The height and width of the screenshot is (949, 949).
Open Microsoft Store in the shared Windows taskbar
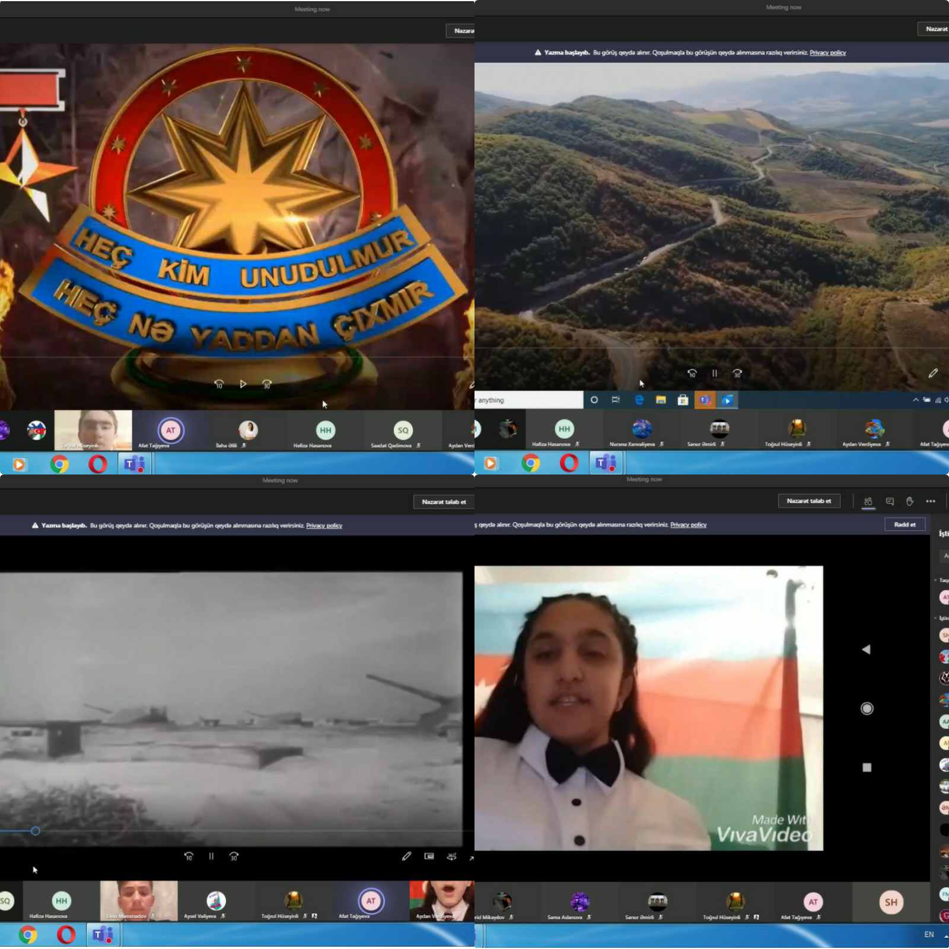click(683, 400)
